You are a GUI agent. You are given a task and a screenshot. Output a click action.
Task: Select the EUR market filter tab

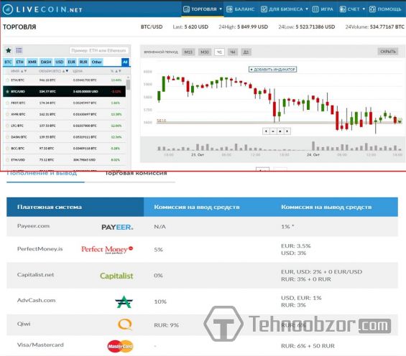[71, 62]
